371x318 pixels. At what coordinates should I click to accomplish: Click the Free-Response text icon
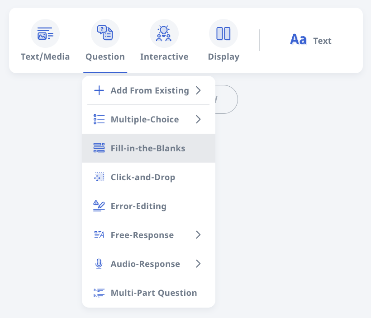click(x=99, y=235)
